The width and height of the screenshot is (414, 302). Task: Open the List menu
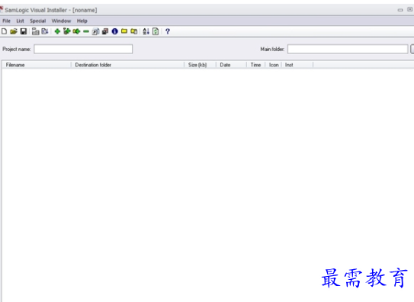(x=20, y=21)
